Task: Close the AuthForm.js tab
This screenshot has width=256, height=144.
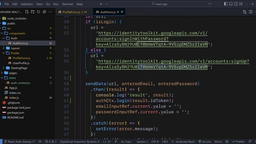Action: tap(122, 12)
